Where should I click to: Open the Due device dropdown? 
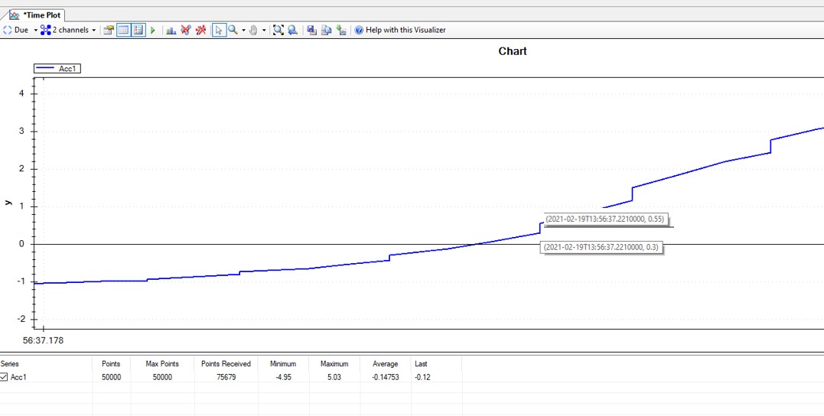[36, 31]
